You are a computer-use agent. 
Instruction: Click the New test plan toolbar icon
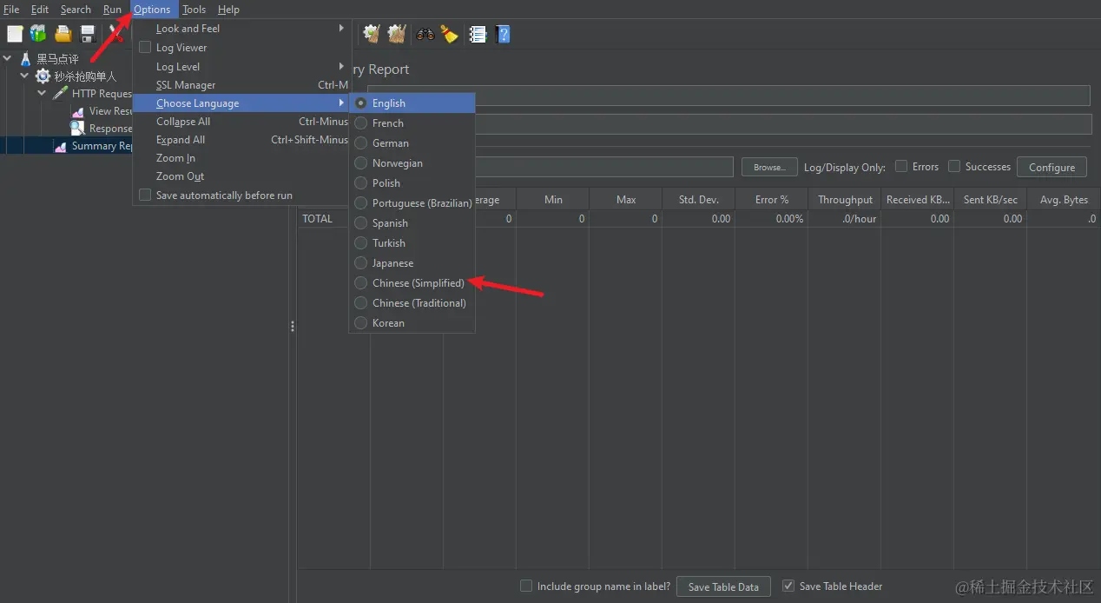click(15, 34)
